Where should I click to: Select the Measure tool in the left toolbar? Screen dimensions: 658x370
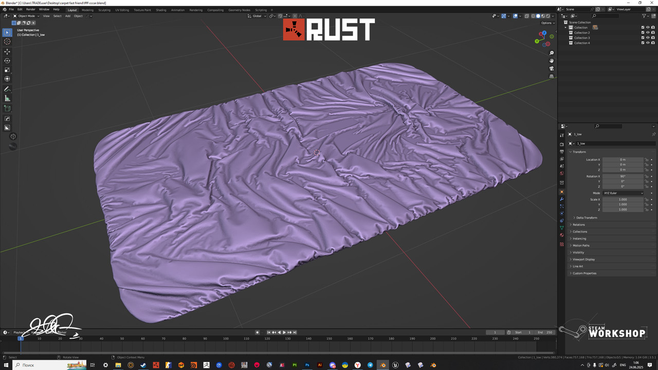(x=7, y=99)
